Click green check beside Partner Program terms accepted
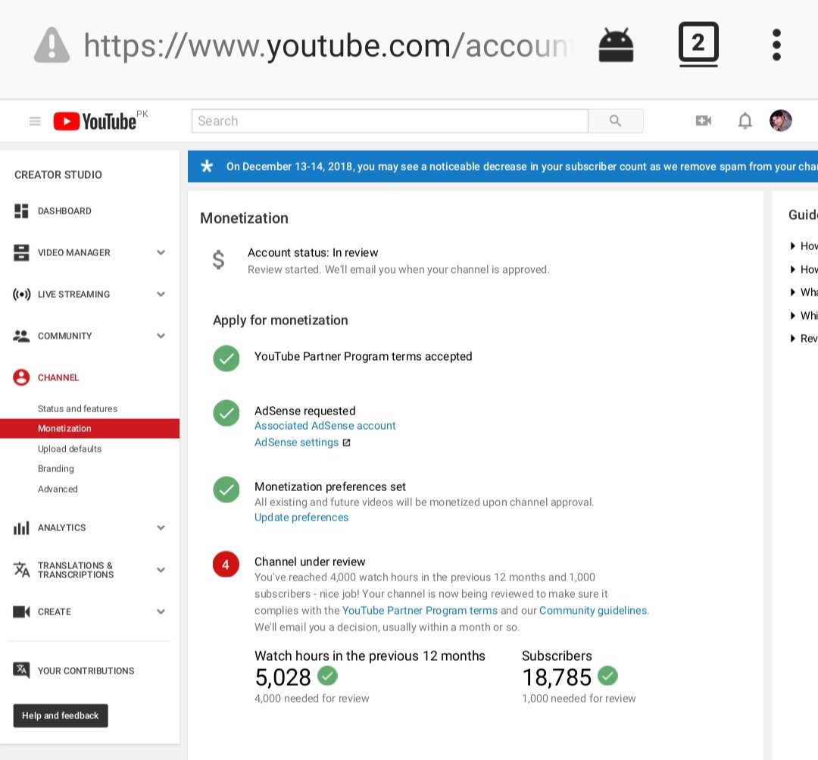The width and height of the screenshot is (818, 760). pyautogui.click(x=226, y=358)
